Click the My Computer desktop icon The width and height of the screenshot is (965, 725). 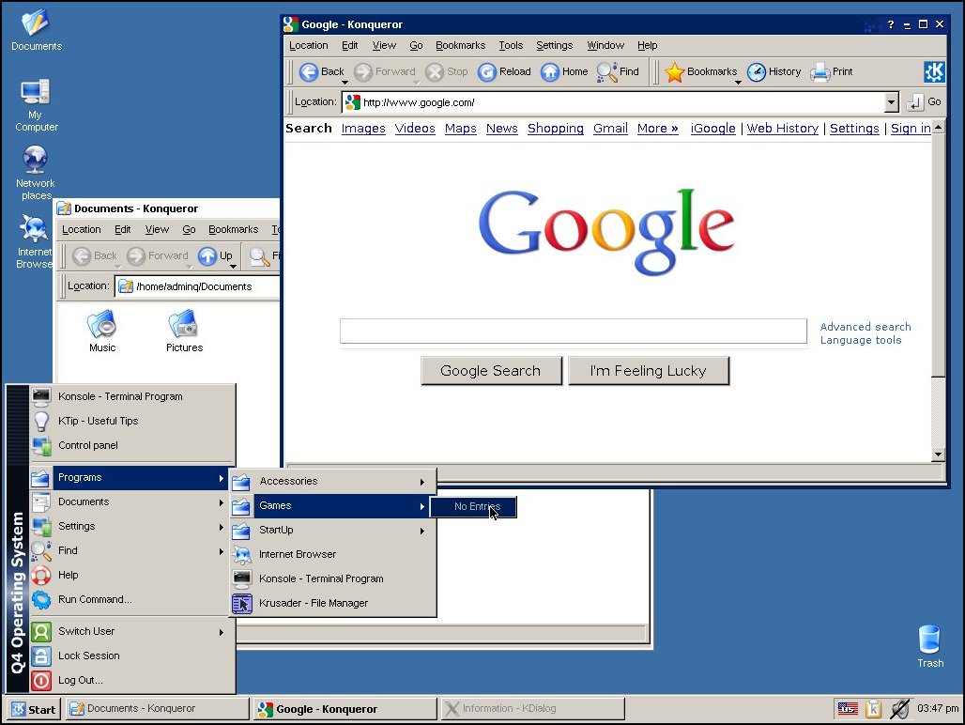35,92
